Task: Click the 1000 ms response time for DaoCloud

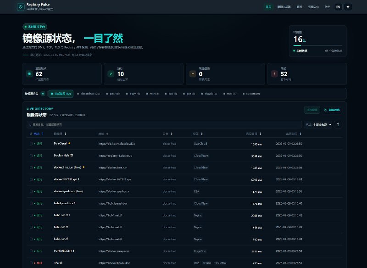Action: click(256, 144)
